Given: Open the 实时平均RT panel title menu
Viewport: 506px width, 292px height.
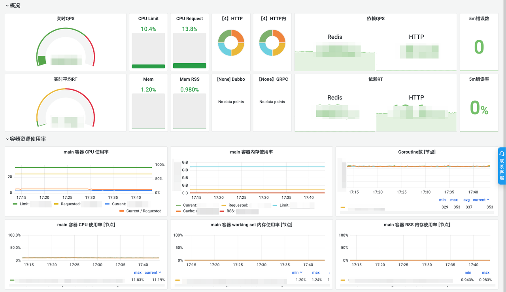Looking at the screenshot, I should pyautogui.click(x=66, y=79).
